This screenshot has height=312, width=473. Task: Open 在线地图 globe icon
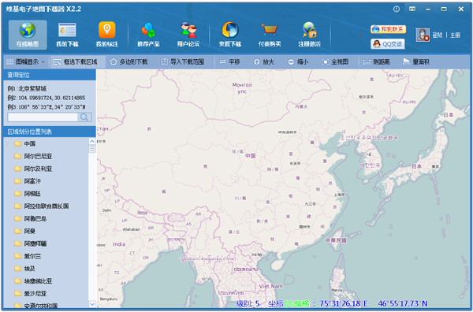click(x=28, y=31)
